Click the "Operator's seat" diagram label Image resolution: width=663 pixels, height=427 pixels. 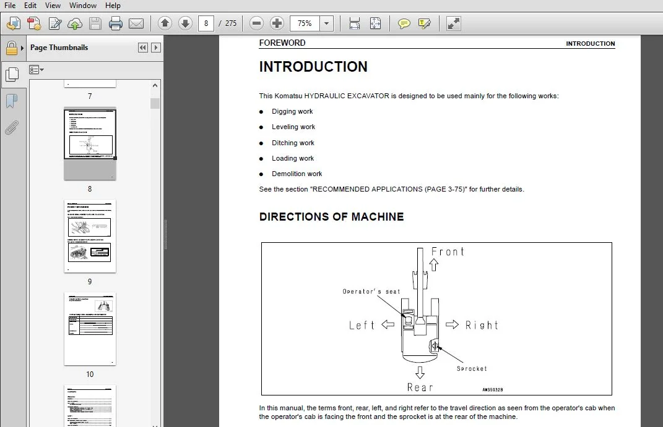tap(371, 292)
